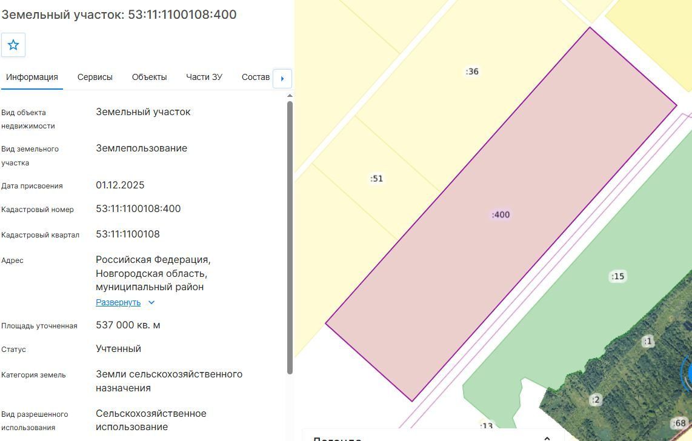Click the area value 537 000 кв. м
The width and height of the screenshot is (692, 441).
tap(128, 325)
